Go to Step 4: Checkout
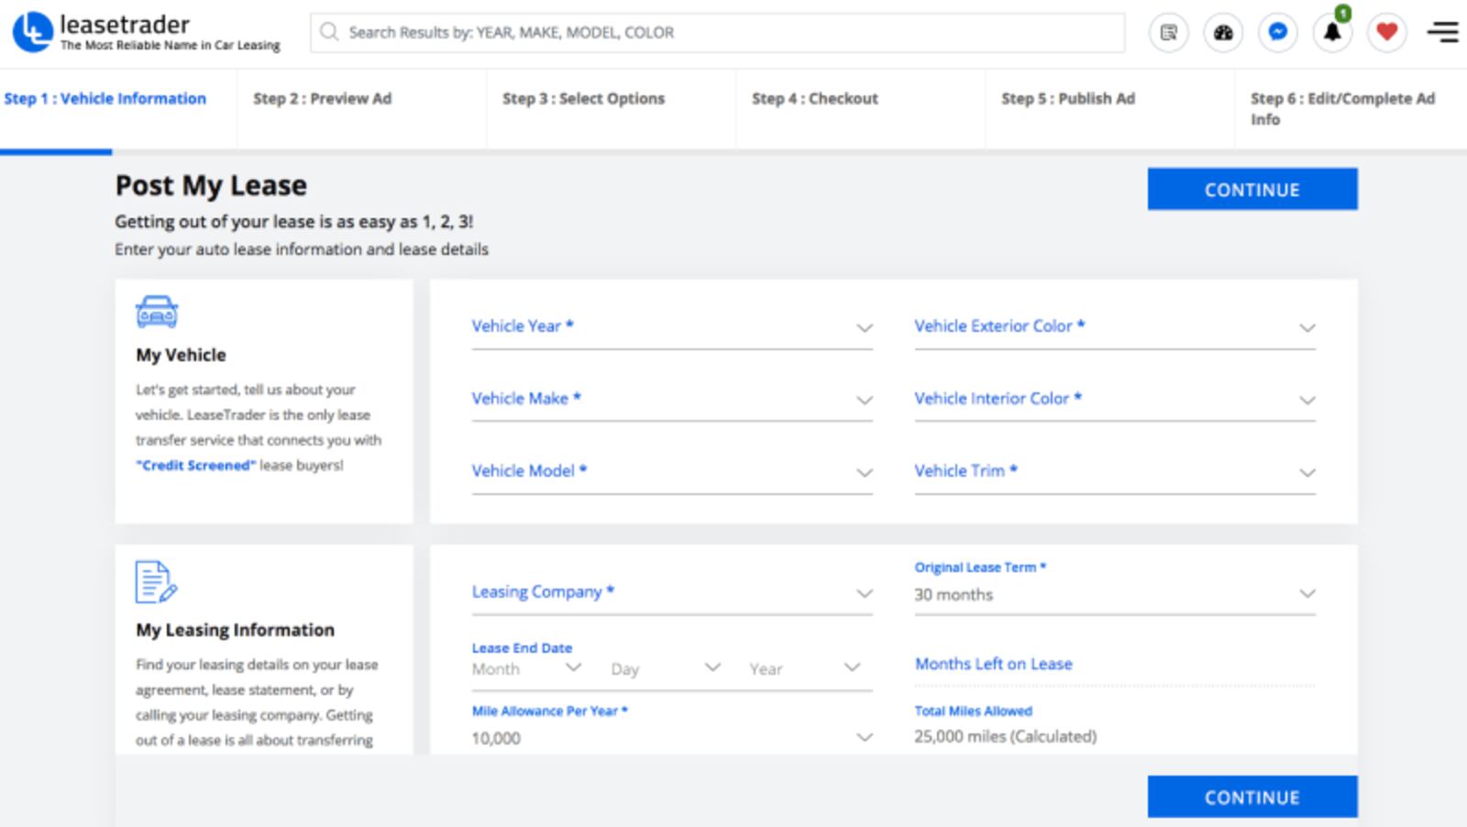Image resolution: width=1467 pixels, height=827 pixels. pyautogui.click(x=815, y=98)
